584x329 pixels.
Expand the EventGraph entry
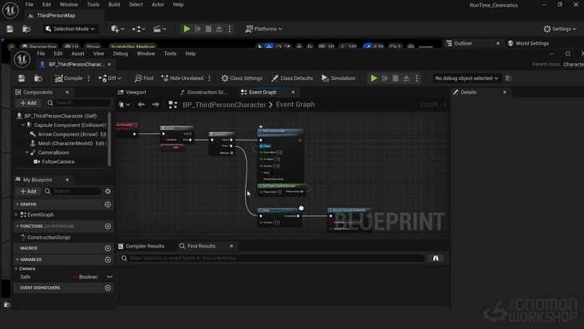click(x=16, y=215)
